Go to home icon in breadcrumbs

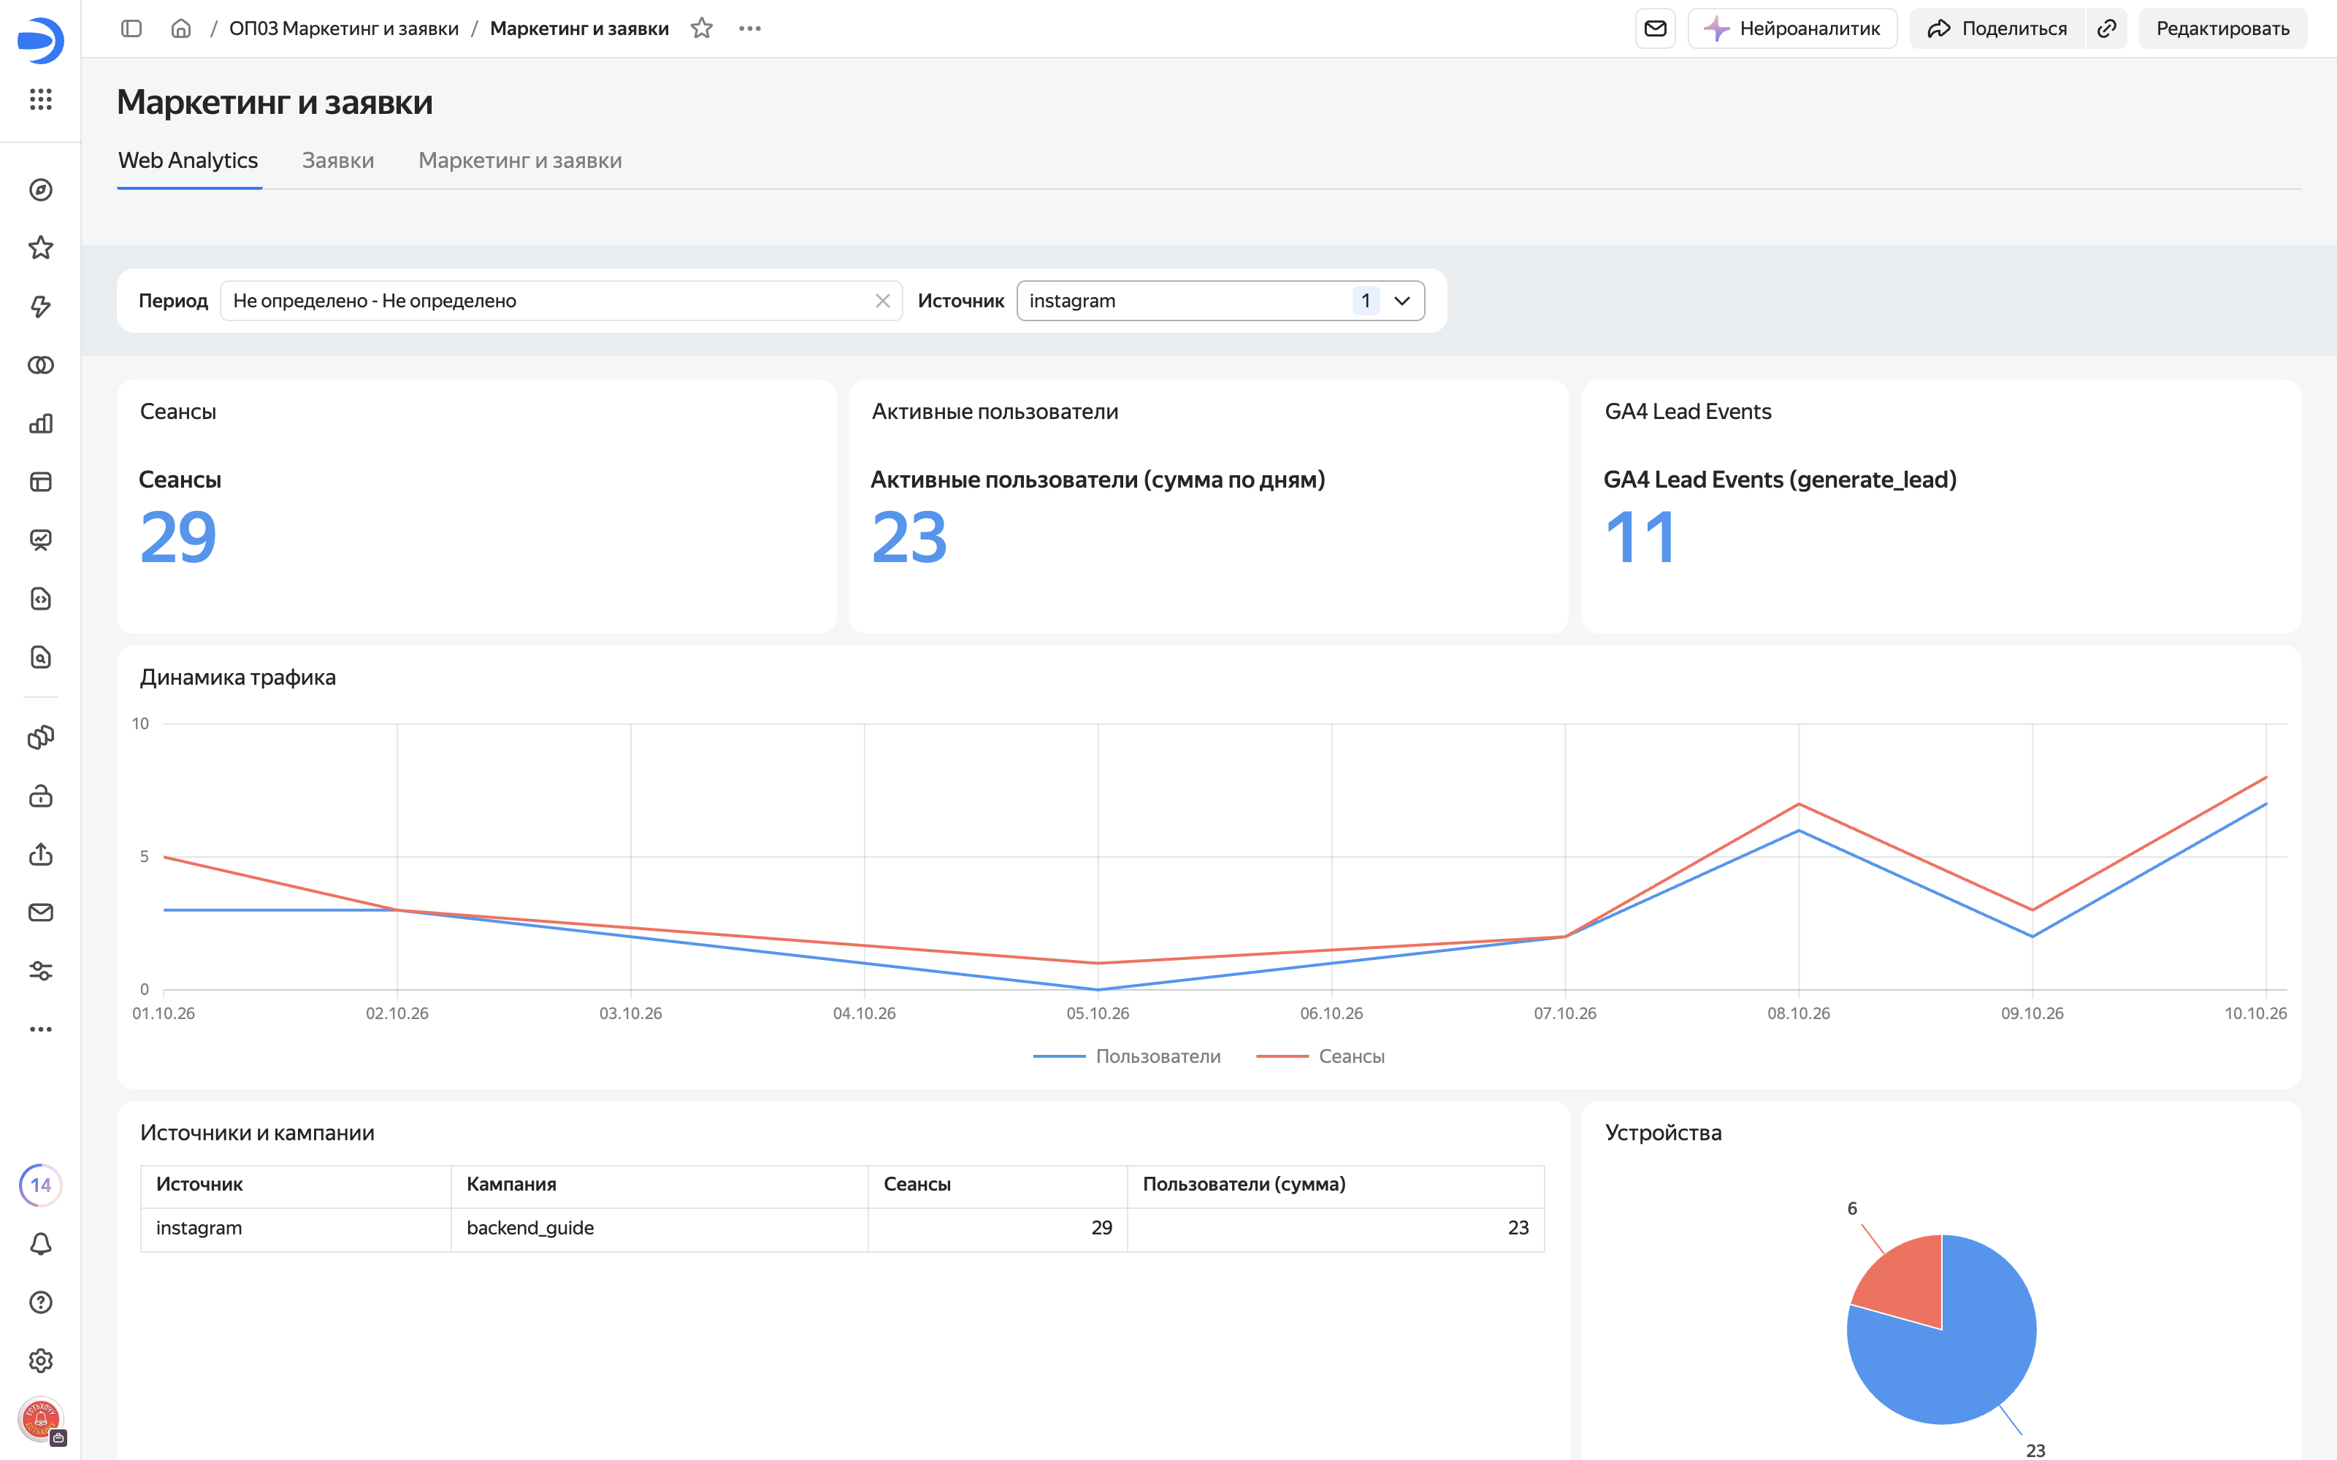[180, 29]
